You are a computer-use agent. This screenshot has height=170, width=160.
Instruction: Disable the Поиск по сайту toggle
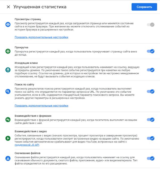point(150,91)
